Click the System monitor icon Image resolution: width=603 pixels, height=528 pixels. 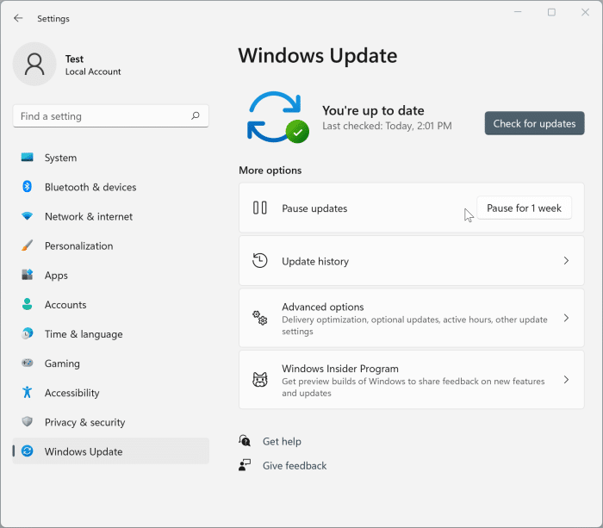pos(27,158)
